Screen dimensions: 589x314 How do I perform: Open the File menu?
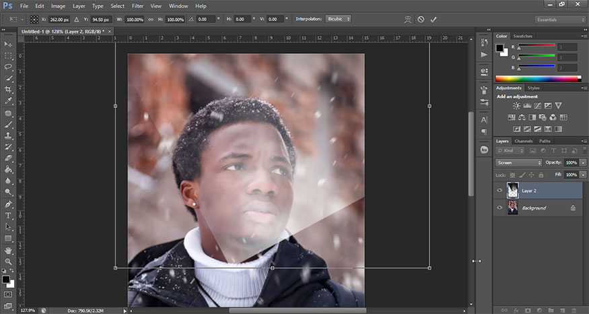click(x=24, y=6)
